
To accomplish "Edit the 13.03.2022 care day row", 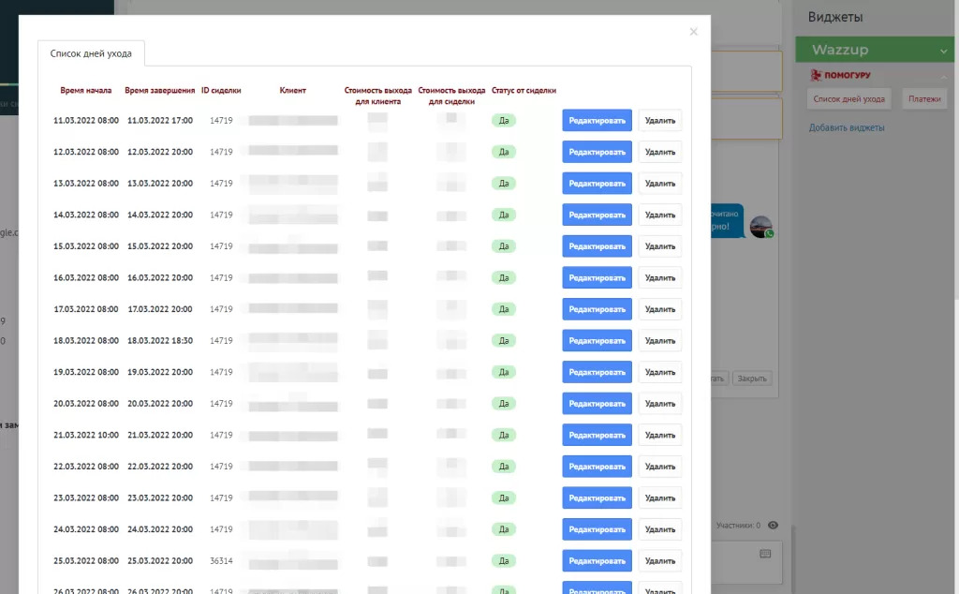I will 597,184.
